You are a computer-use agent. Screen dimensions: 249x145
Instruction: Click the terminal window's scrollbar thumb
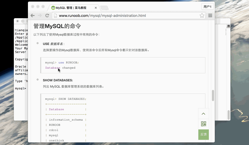click(x=229, y=115)
